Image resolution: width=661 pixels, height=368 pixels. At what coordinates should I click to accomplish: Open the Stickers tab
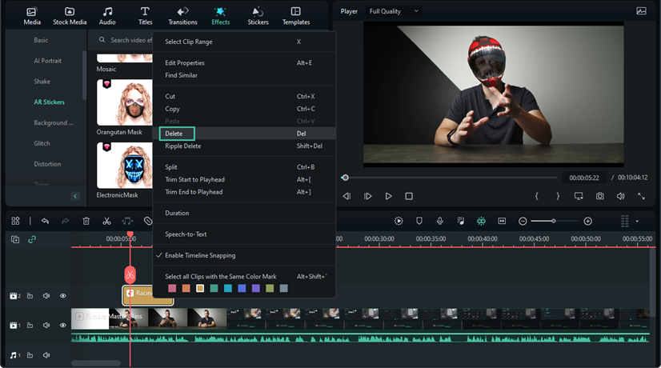(258, 16)
